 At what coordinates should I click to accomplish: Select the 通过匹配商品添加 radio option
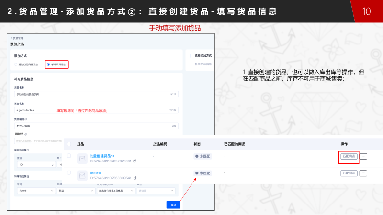coord(16,64)
